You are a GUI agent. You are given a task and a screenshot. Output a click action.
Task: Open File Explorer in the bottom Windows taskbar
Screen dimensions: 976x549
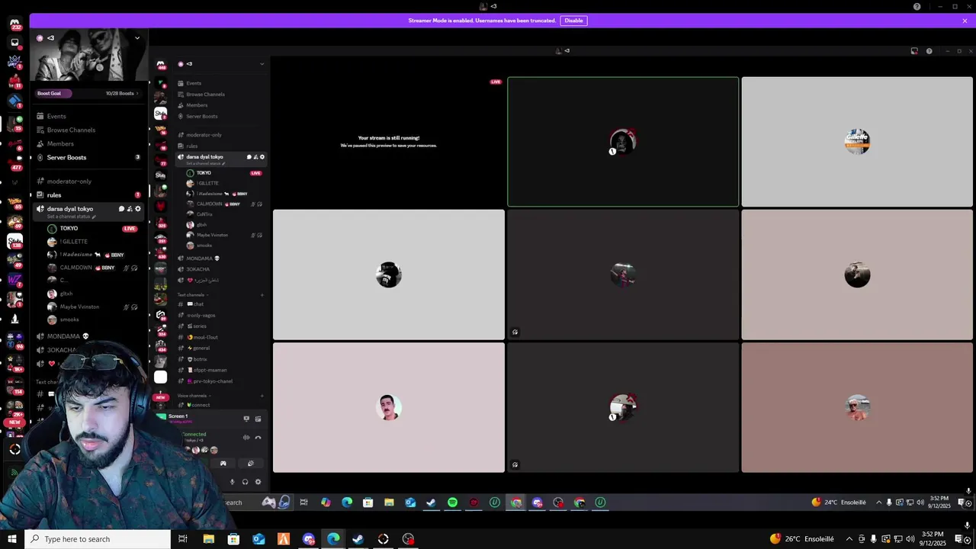pos(208,539)
